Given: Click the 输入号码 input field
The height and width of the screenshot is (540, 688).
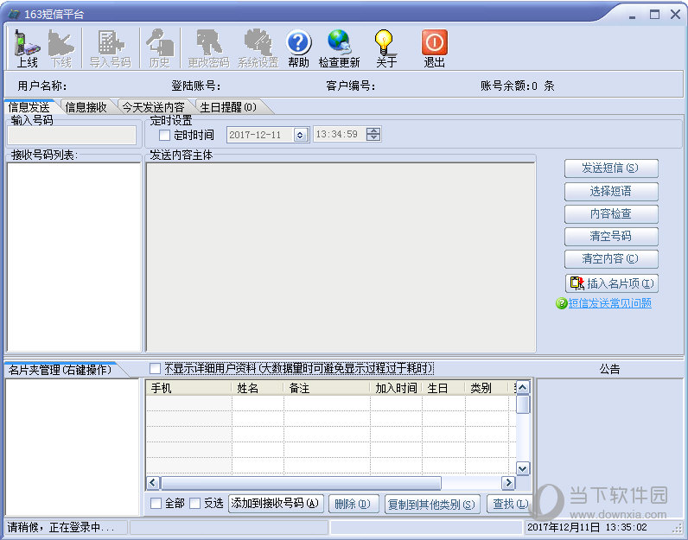Looking at the screenshot, I should click(x=72, y=136).
